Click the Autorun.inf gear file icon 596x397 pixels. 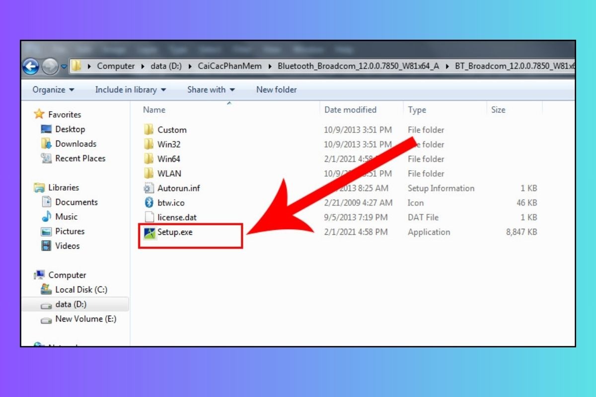point(149,188)
